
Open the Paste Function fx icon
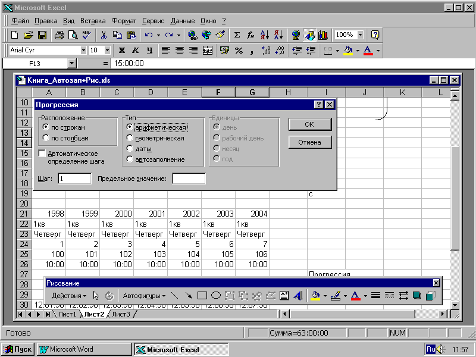point(250,35)
